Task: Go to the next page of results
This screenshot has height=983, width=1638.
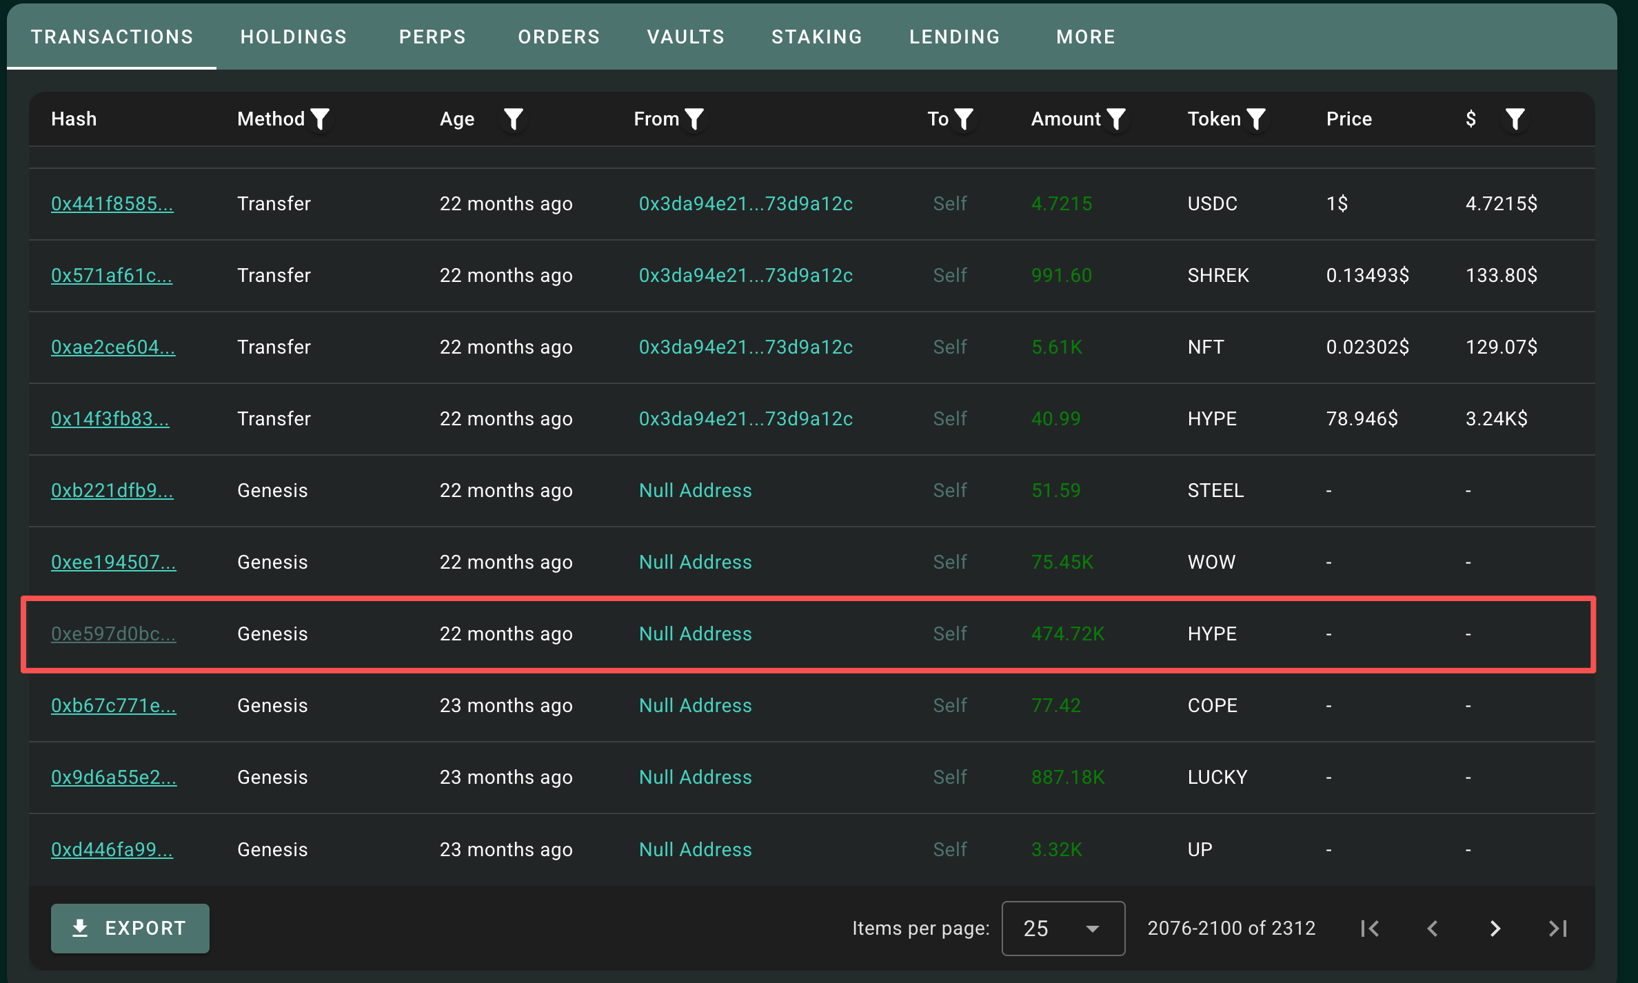Action: (1495, 929)
